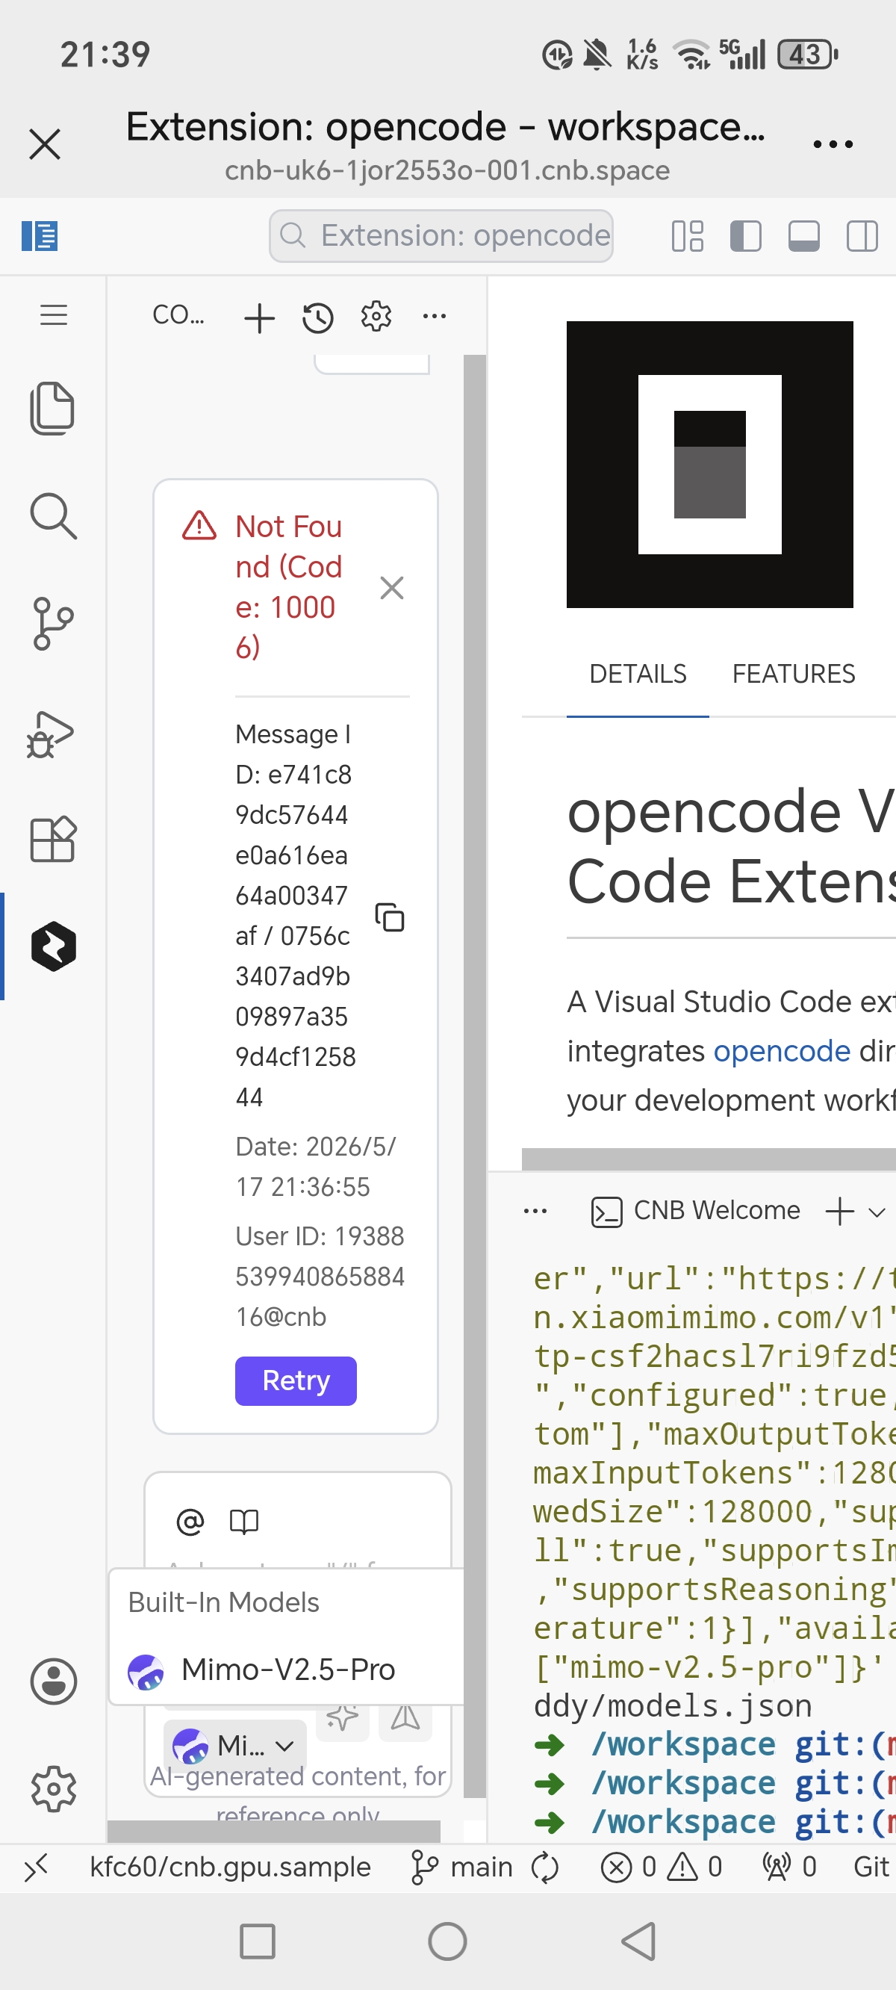Select the CodeBuddy activity bar icon
The image size is (896, 1990).
(53, 946)
